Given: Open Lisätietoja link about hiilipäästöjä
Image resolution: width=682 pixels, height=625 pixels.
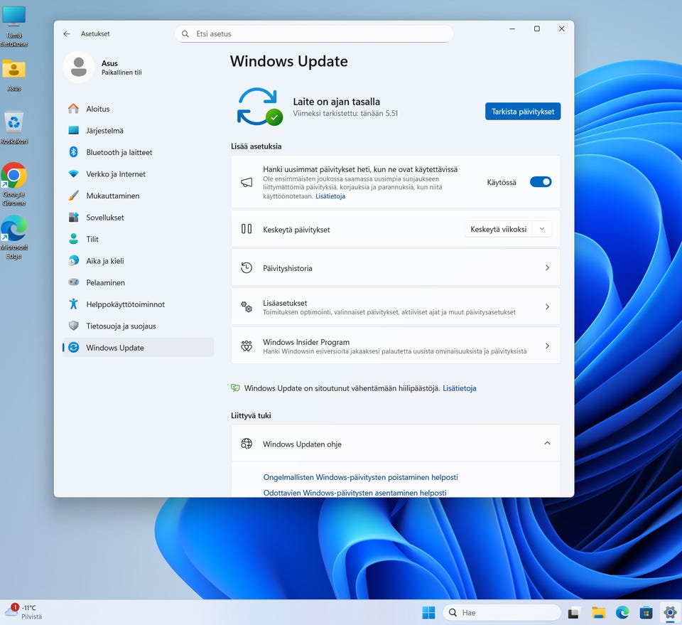Looking at the screenshot, I should [460, 388].
